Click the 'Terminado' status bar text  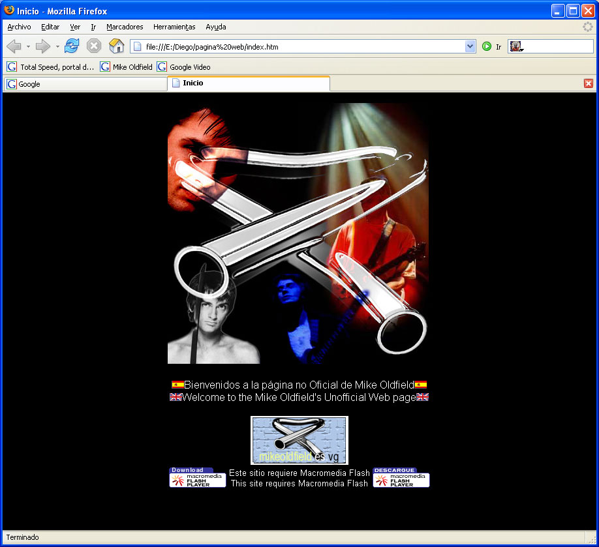tap(23, 537)
